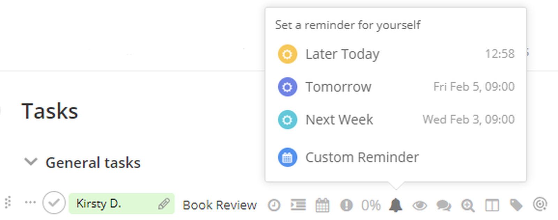Mark Book Review task as complete
The width and height of the screenshot is (558, 220).
tap(54, 203)
